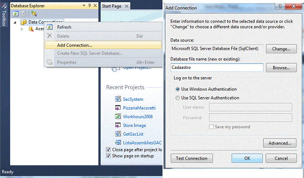Viewport: 304px width, 178px height.
Task: Click the Delete X icon in context menu
Action: pos(50,36)
